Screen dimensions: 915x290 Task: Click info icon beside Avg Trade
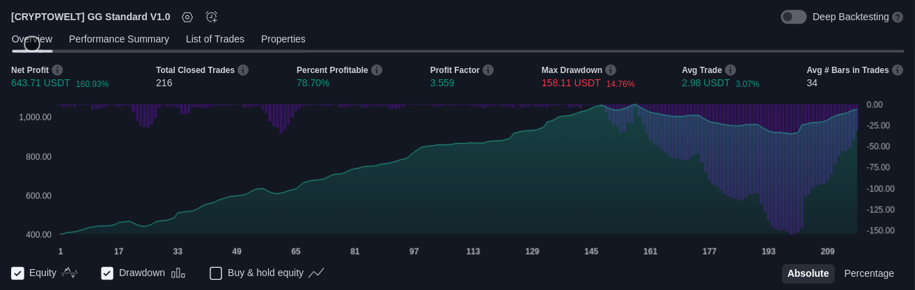730,70
